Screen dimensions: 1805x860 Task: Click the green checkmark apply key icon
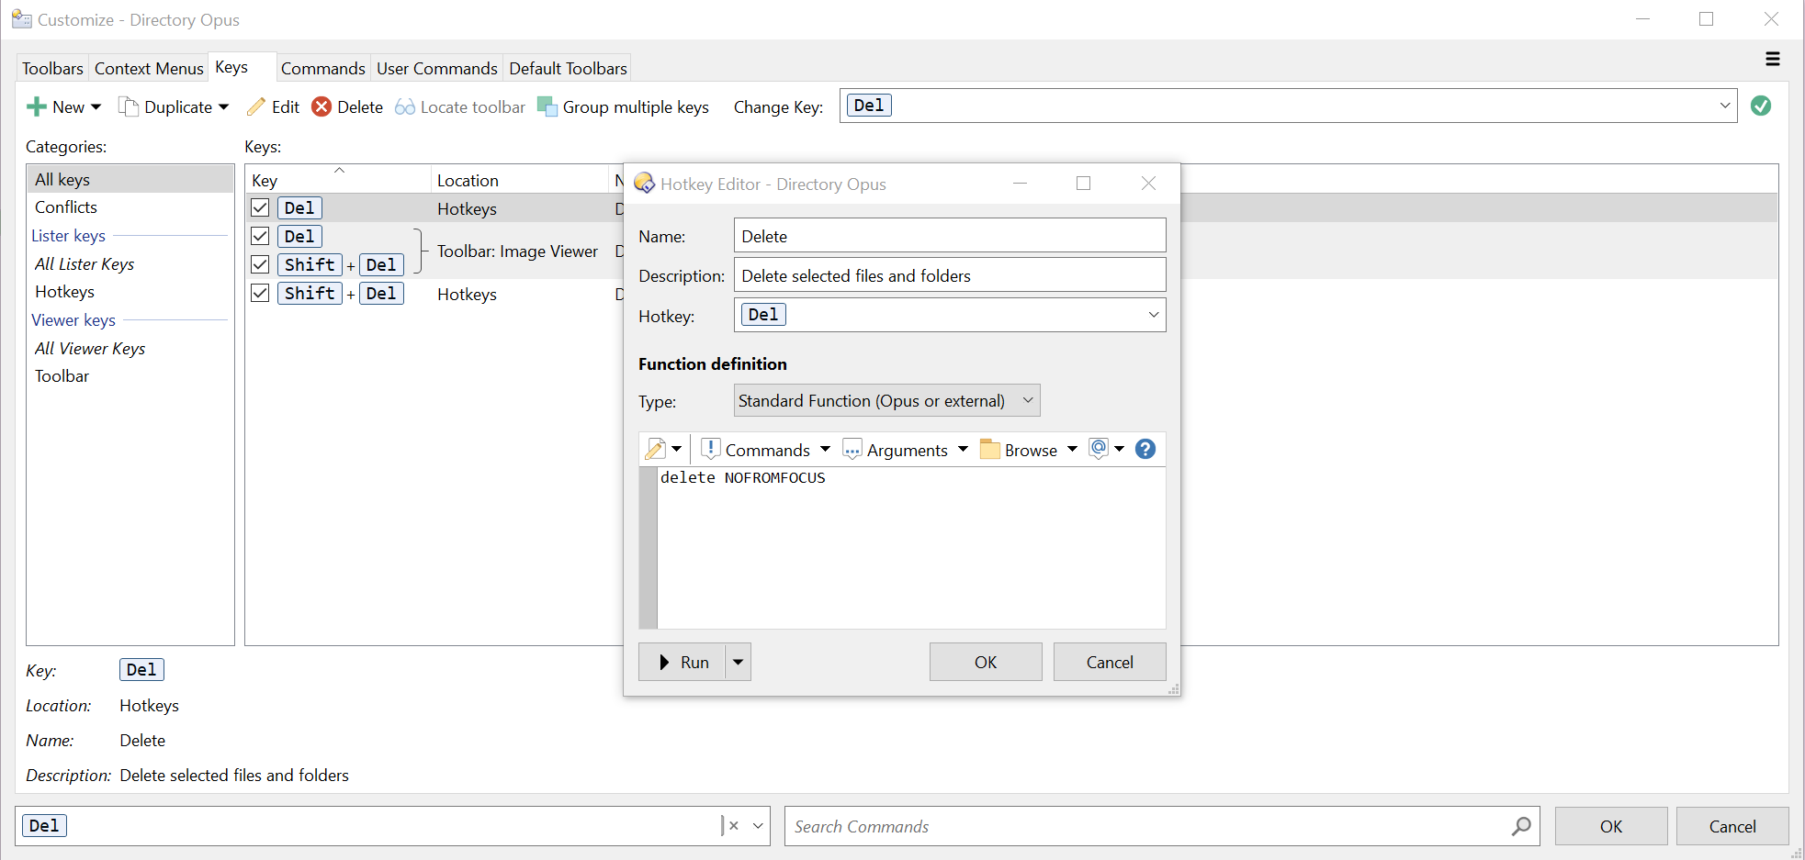click(1761, 106)
